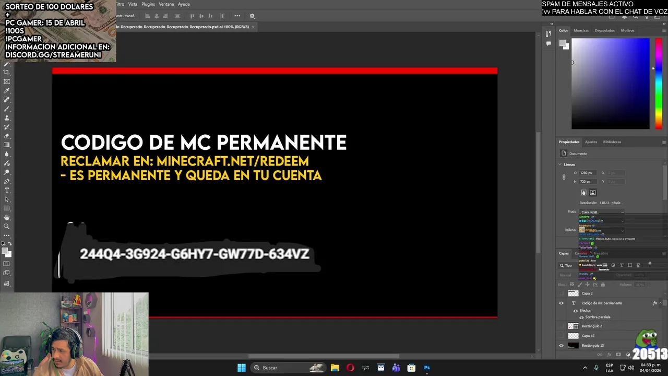The width and height of the screenshot is (668, 376).
Task: Select the Brush tool
Action: [7, 109]
